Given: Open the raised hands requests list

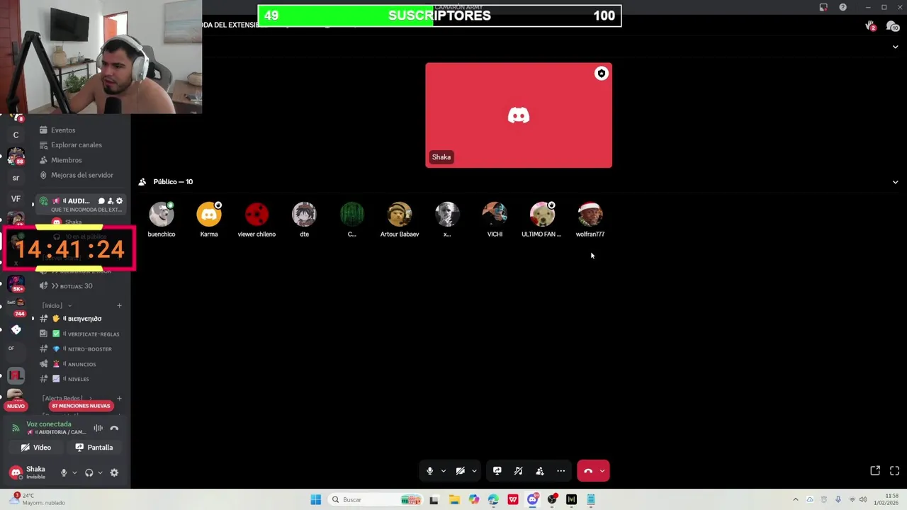Looking at the screenshot, I should coord(870,26).
